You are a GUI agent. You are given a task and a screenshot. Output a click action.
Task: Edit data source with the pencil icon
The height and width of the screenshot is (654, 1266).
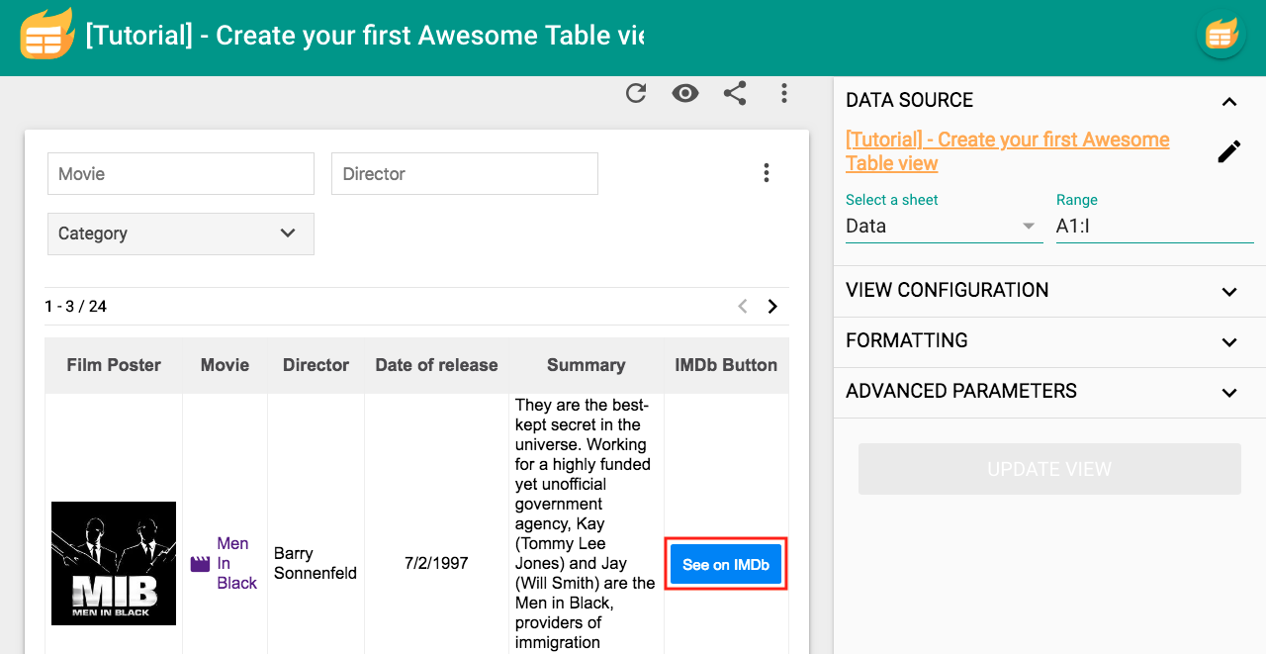click(1228, 151)
